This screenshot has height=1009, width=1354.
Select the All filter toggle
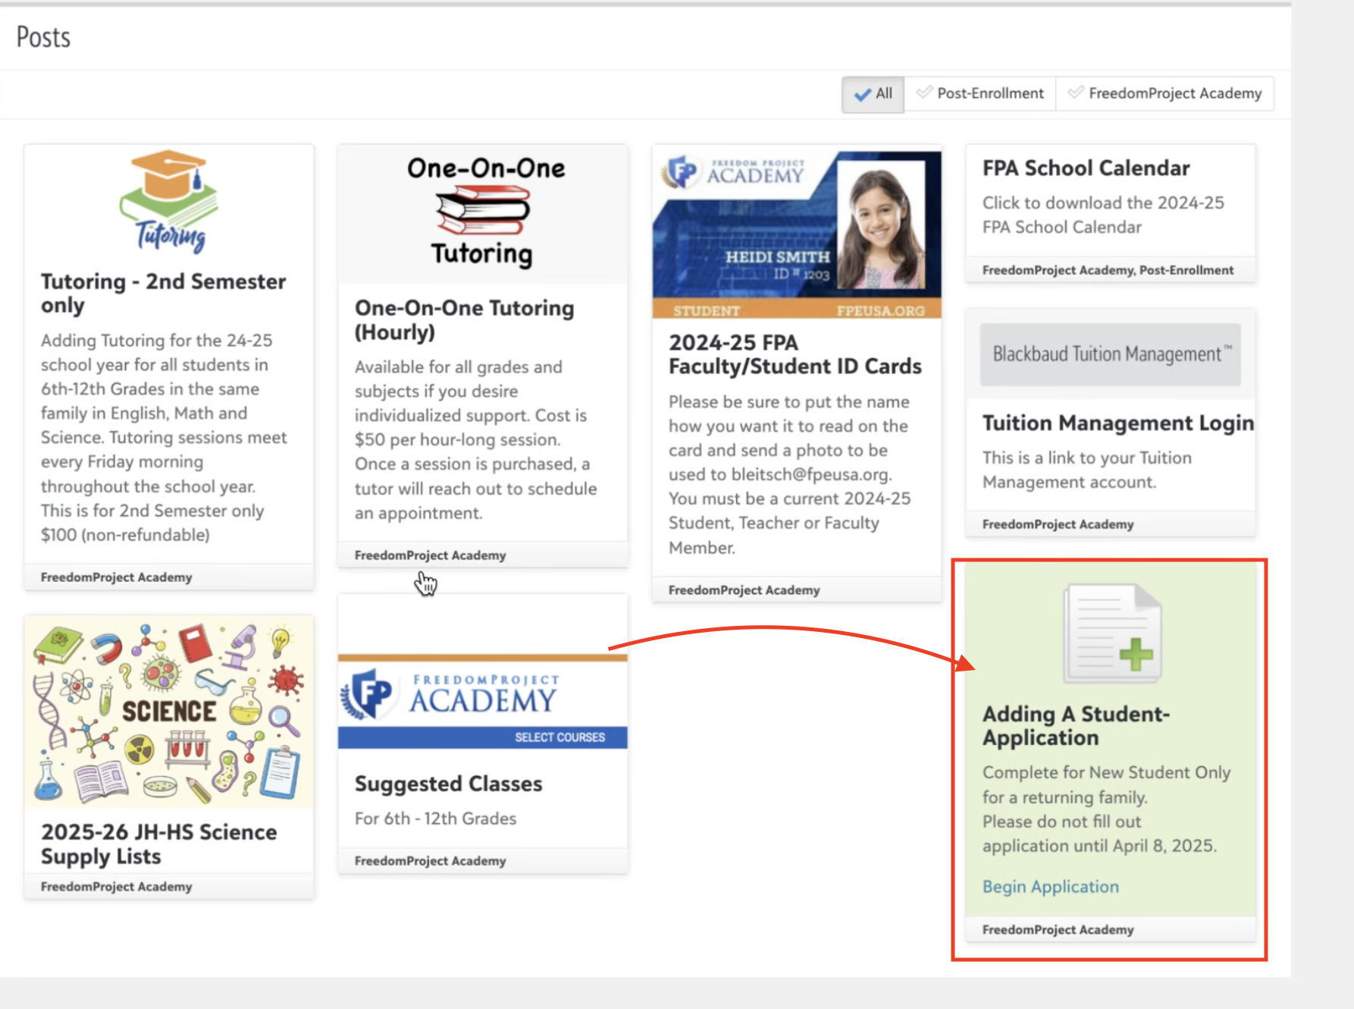tap(873, 94)
